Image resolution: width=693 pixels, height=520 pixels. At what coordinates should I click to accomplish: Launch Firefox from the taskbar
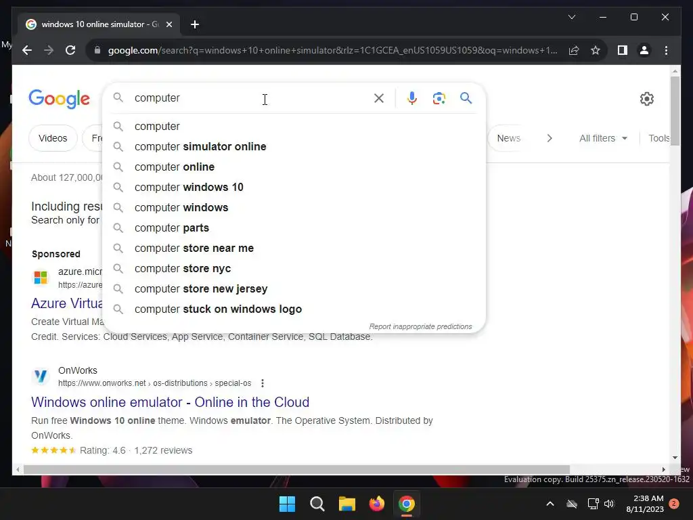tap(377, 504)
